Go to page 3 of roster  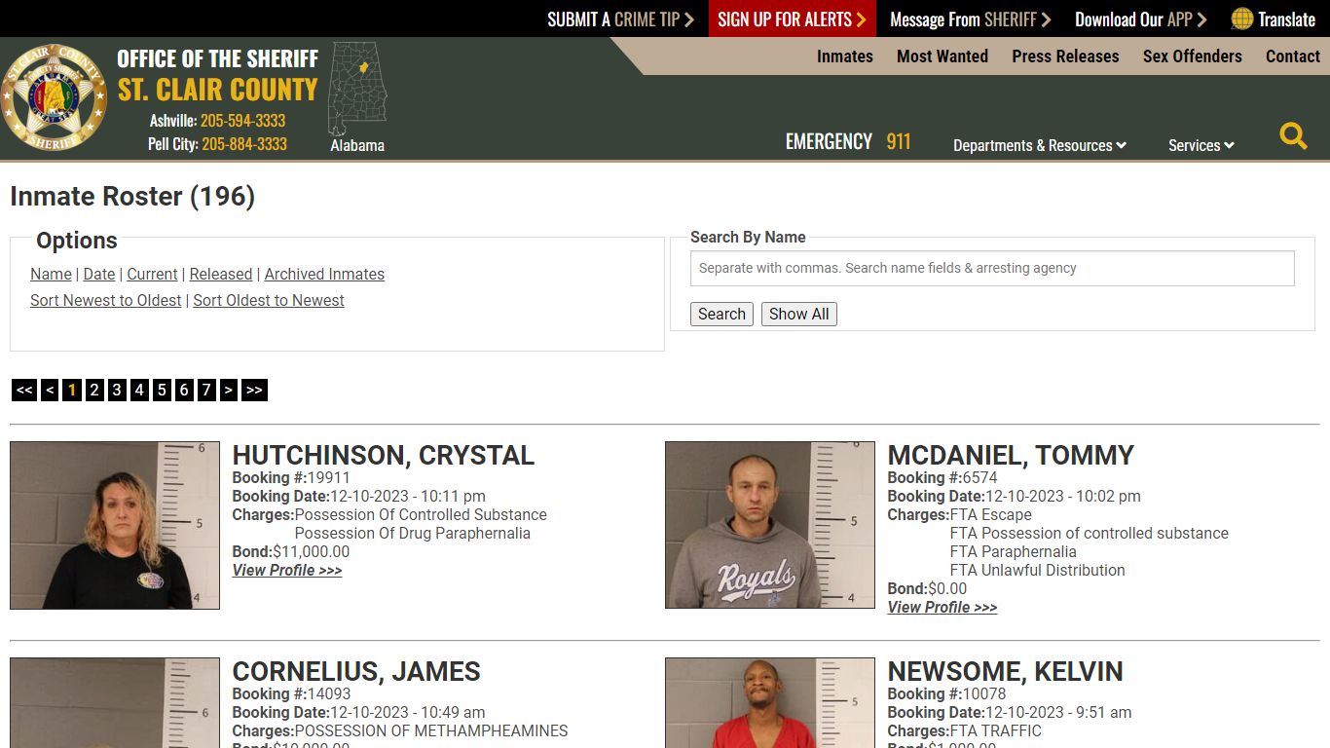click(x=117, y=391)
